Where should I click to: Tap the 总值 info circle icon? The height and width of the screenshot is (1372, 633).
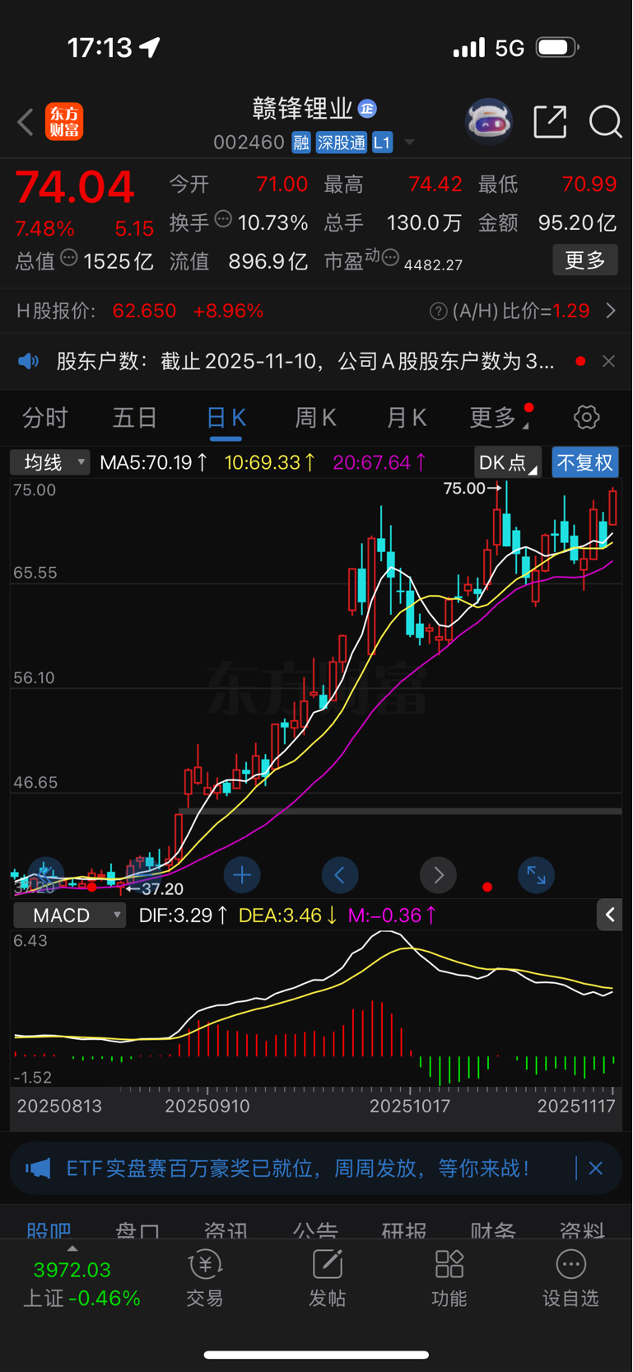click(69, 258)
